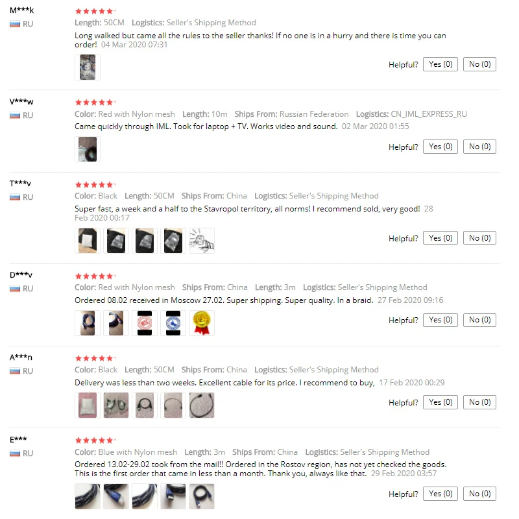Mark M***k's review as helpful Yes

click(x=441, y=64)
